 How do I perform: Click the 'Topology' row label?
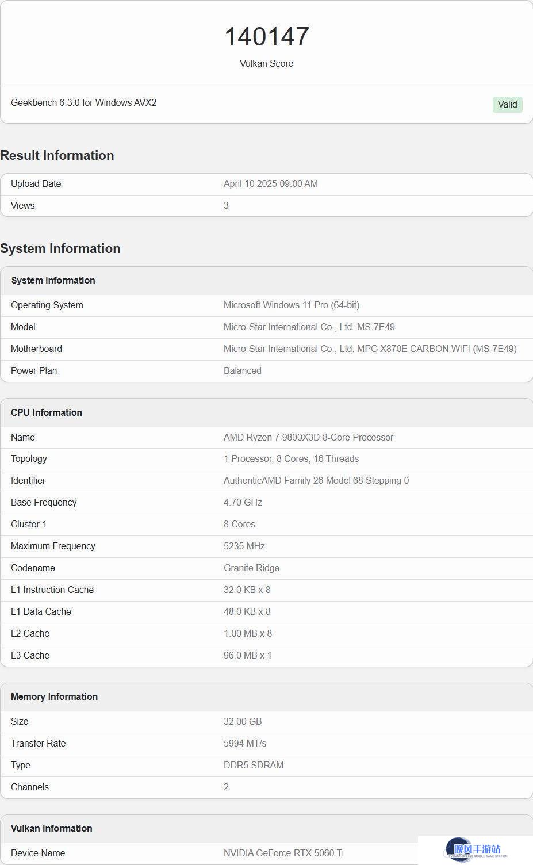tap(29, 459)
